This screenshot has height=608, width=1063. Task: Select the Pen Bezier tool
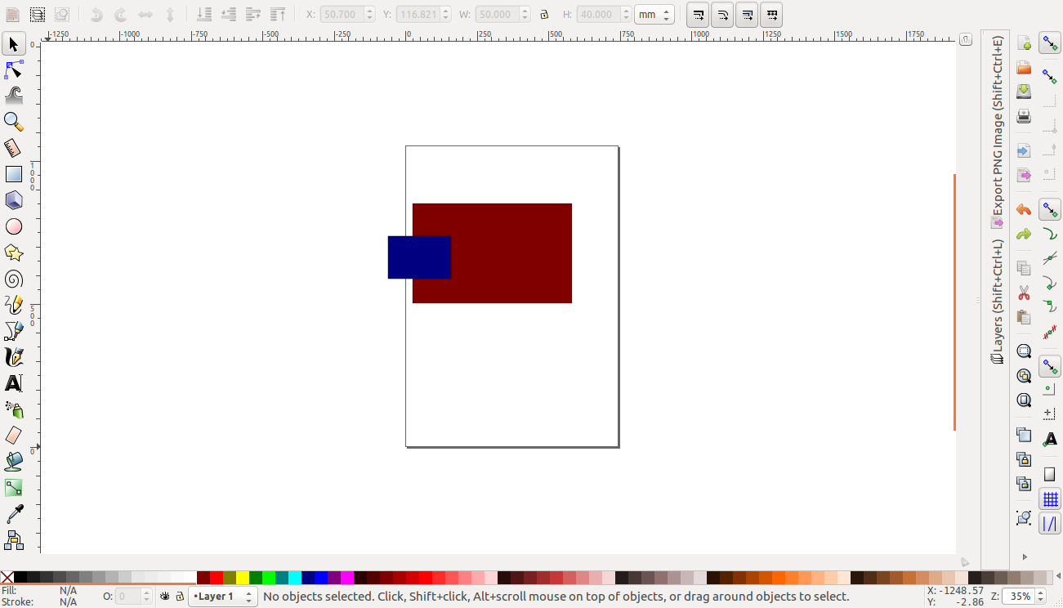14,331
